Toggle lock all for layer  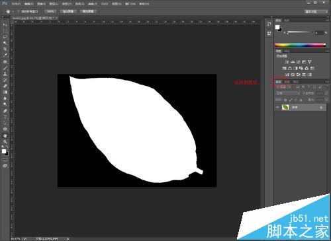point(301,100)
